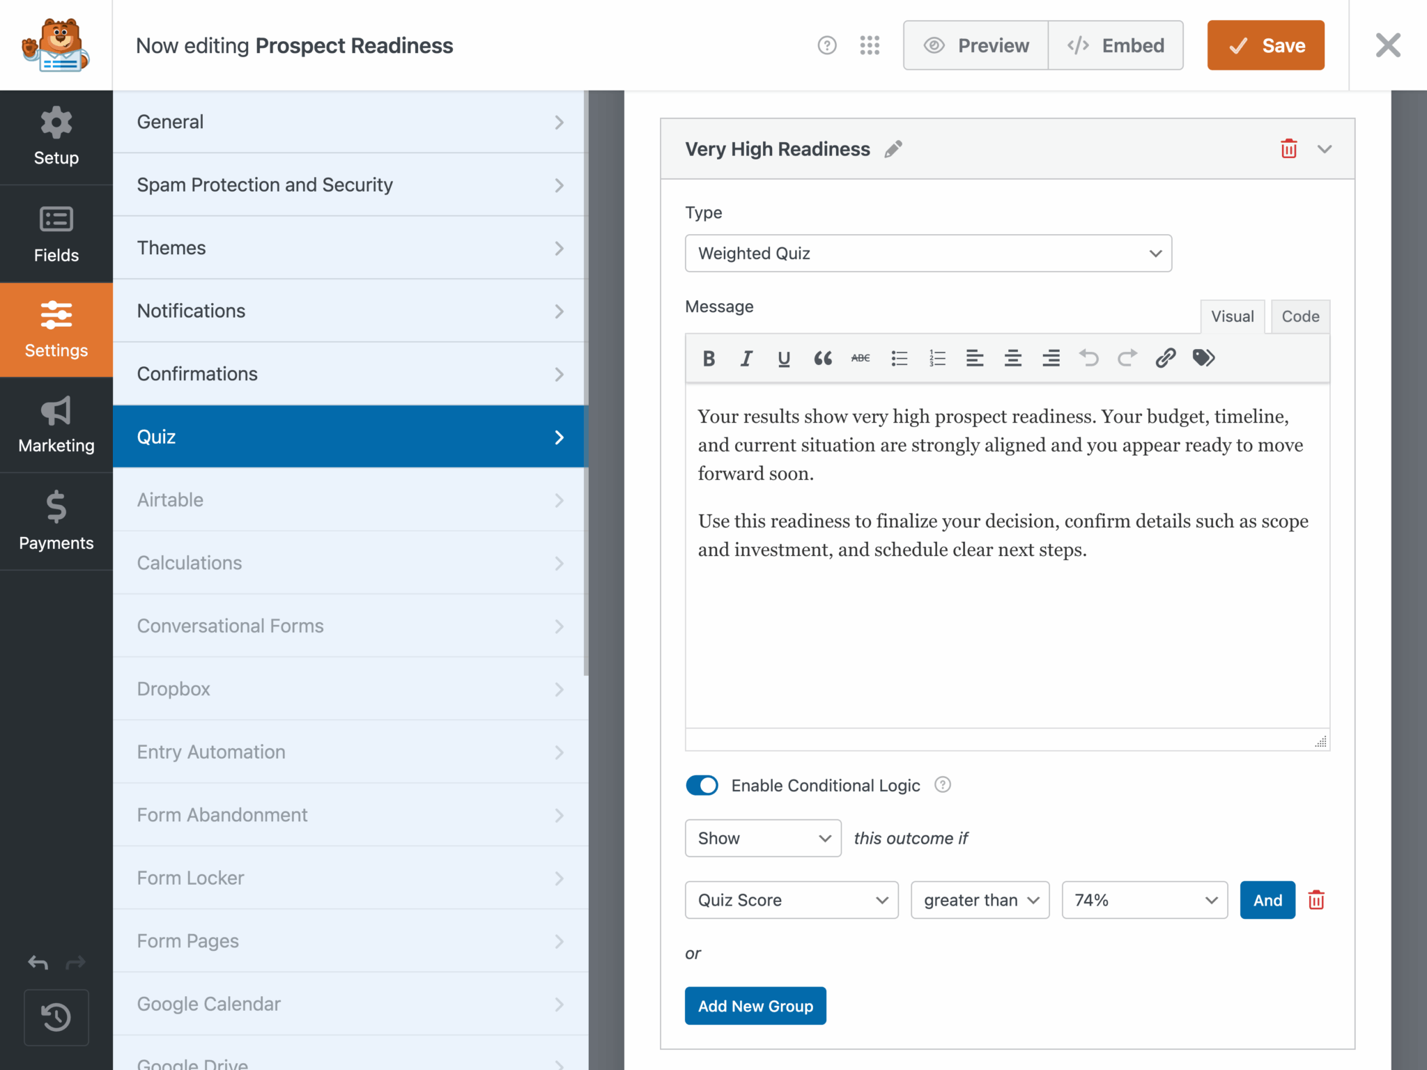Screen dimensions: 1427x1070
Task: Create a numbered list in the editor
Action: click(x=937, y=358)
